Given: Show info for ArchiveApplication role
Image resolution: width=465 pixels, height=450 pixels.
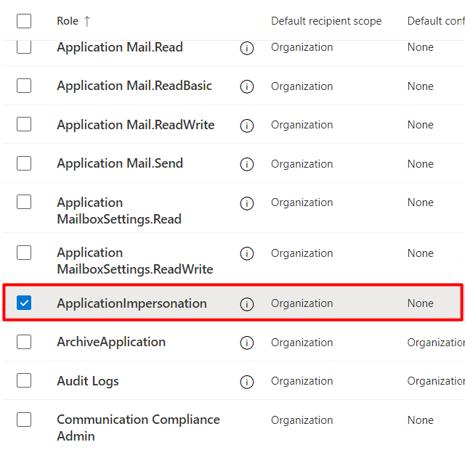Looking at the screenshot, I should pyautogui.click(x=247, y=343).
